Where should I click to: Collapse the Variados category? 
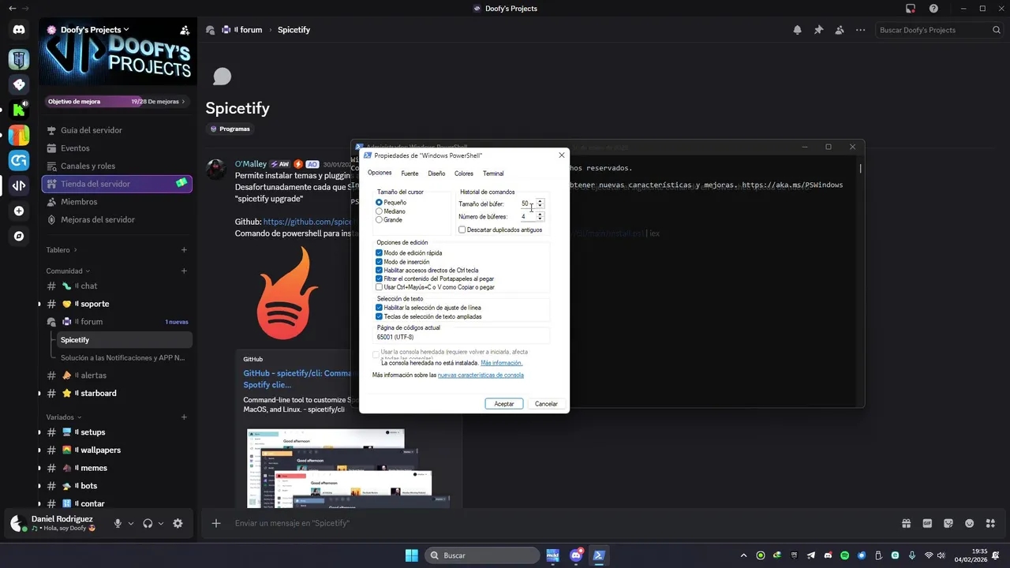coord(64,417)
